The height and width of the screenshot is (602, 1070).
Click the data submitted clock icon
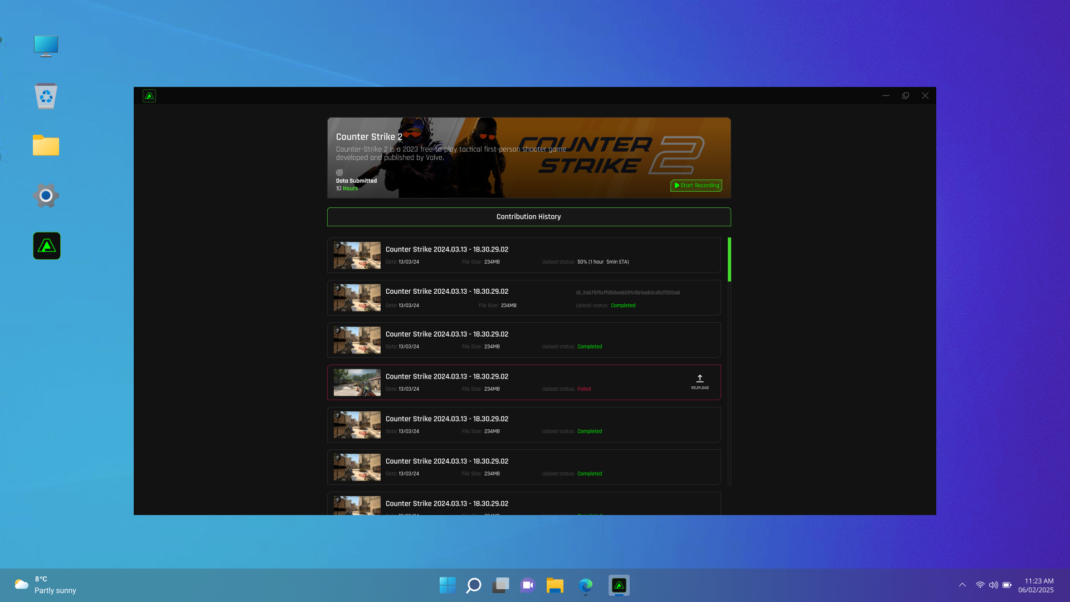coord(339,173)
